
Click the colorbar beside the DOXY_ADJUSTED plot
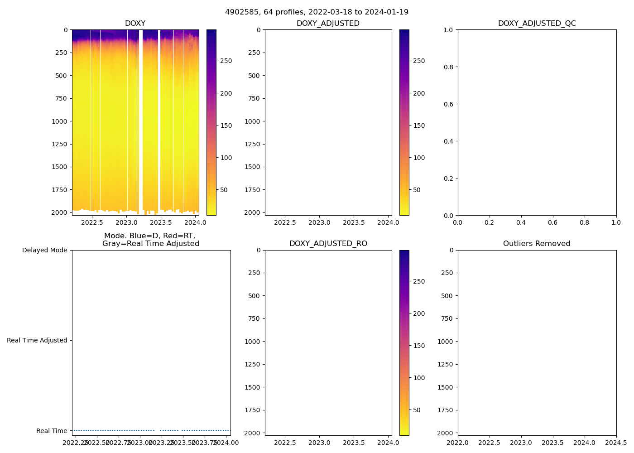404,122
